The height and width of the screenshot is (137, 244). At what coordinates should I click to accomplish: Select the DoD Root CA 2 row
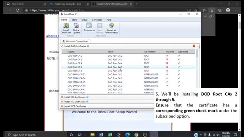(128, 56)
